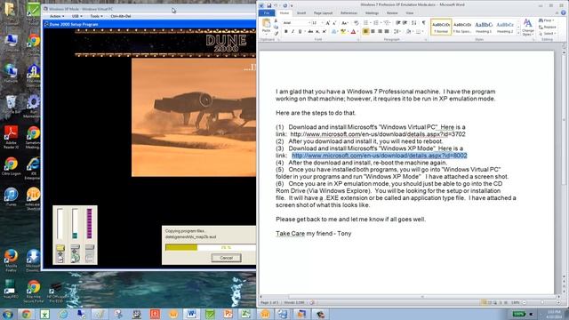This screenshot has height=320, width=569.
Task: Toggle Center text alignment
Action: coord(373,32)
